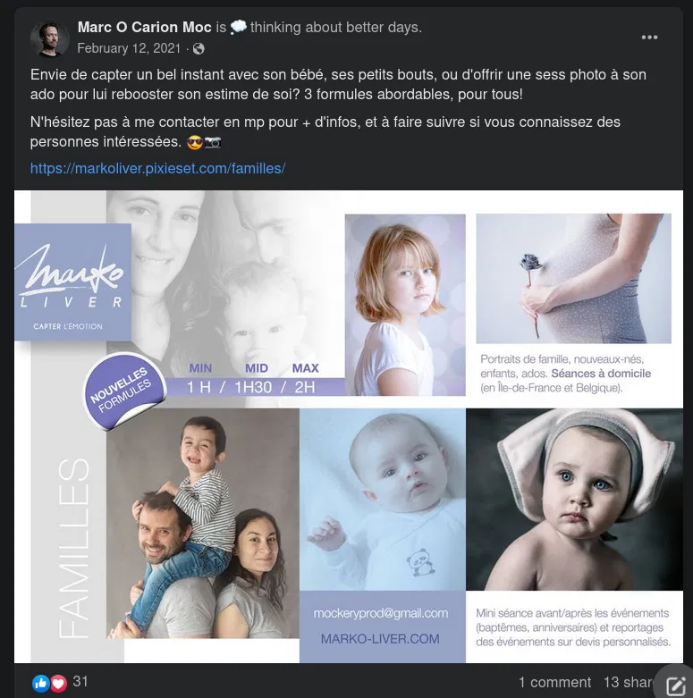Click the baby in bonnet portrait
This screenshot has width=693, height=698.
tap(575, 500)
